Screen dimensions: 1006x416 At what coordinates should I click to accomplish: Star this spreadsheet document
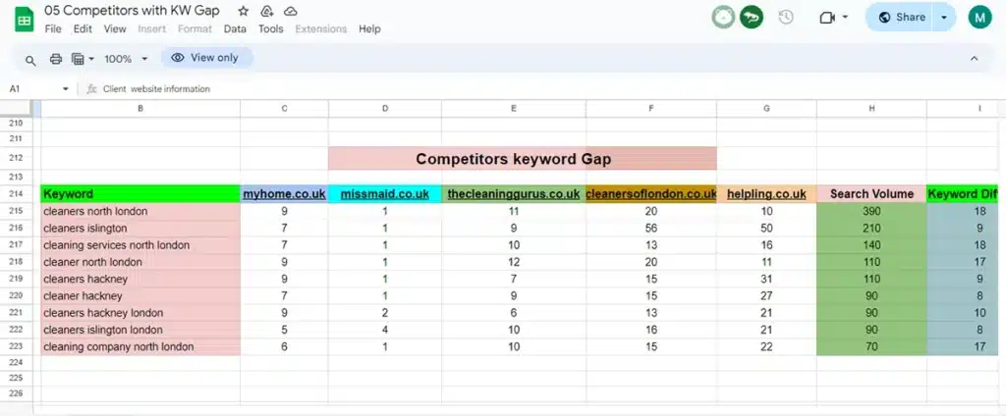pos(243,11)
